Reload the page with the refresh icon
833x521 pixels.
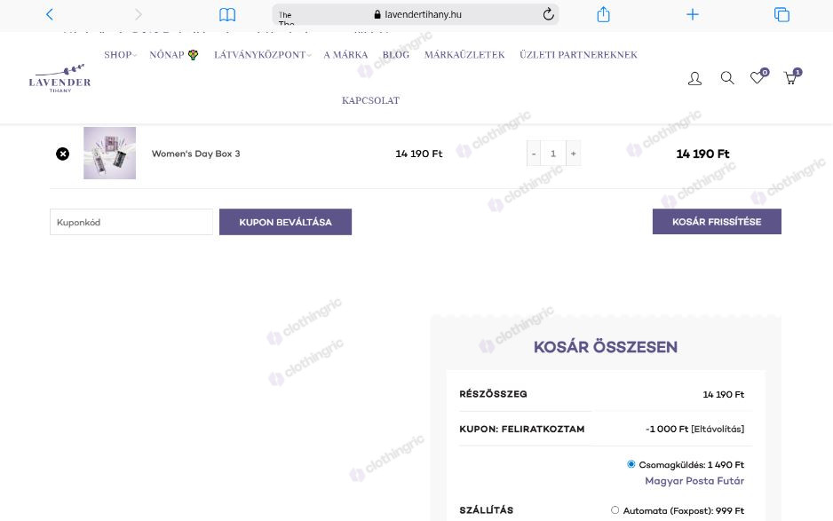click(x=548, y=14)
